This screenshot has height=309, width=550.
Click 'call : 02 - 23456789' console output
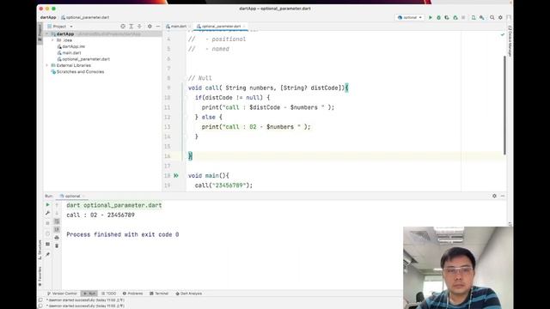coord(101,215)
